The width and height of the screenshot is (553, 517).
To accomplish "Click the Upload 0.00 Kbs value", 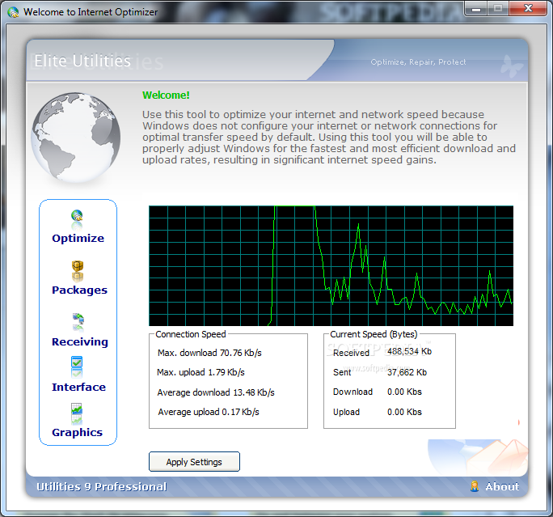I will [404, 412].
